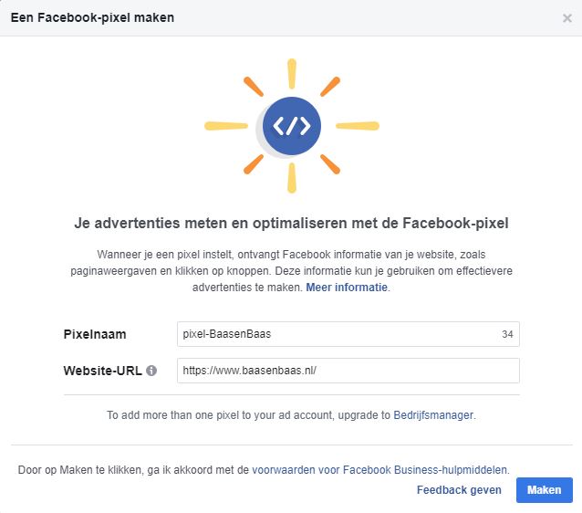582x513 pixels.
Task: Click the blue code brackets pixel icon
Action: pos(292,126)
